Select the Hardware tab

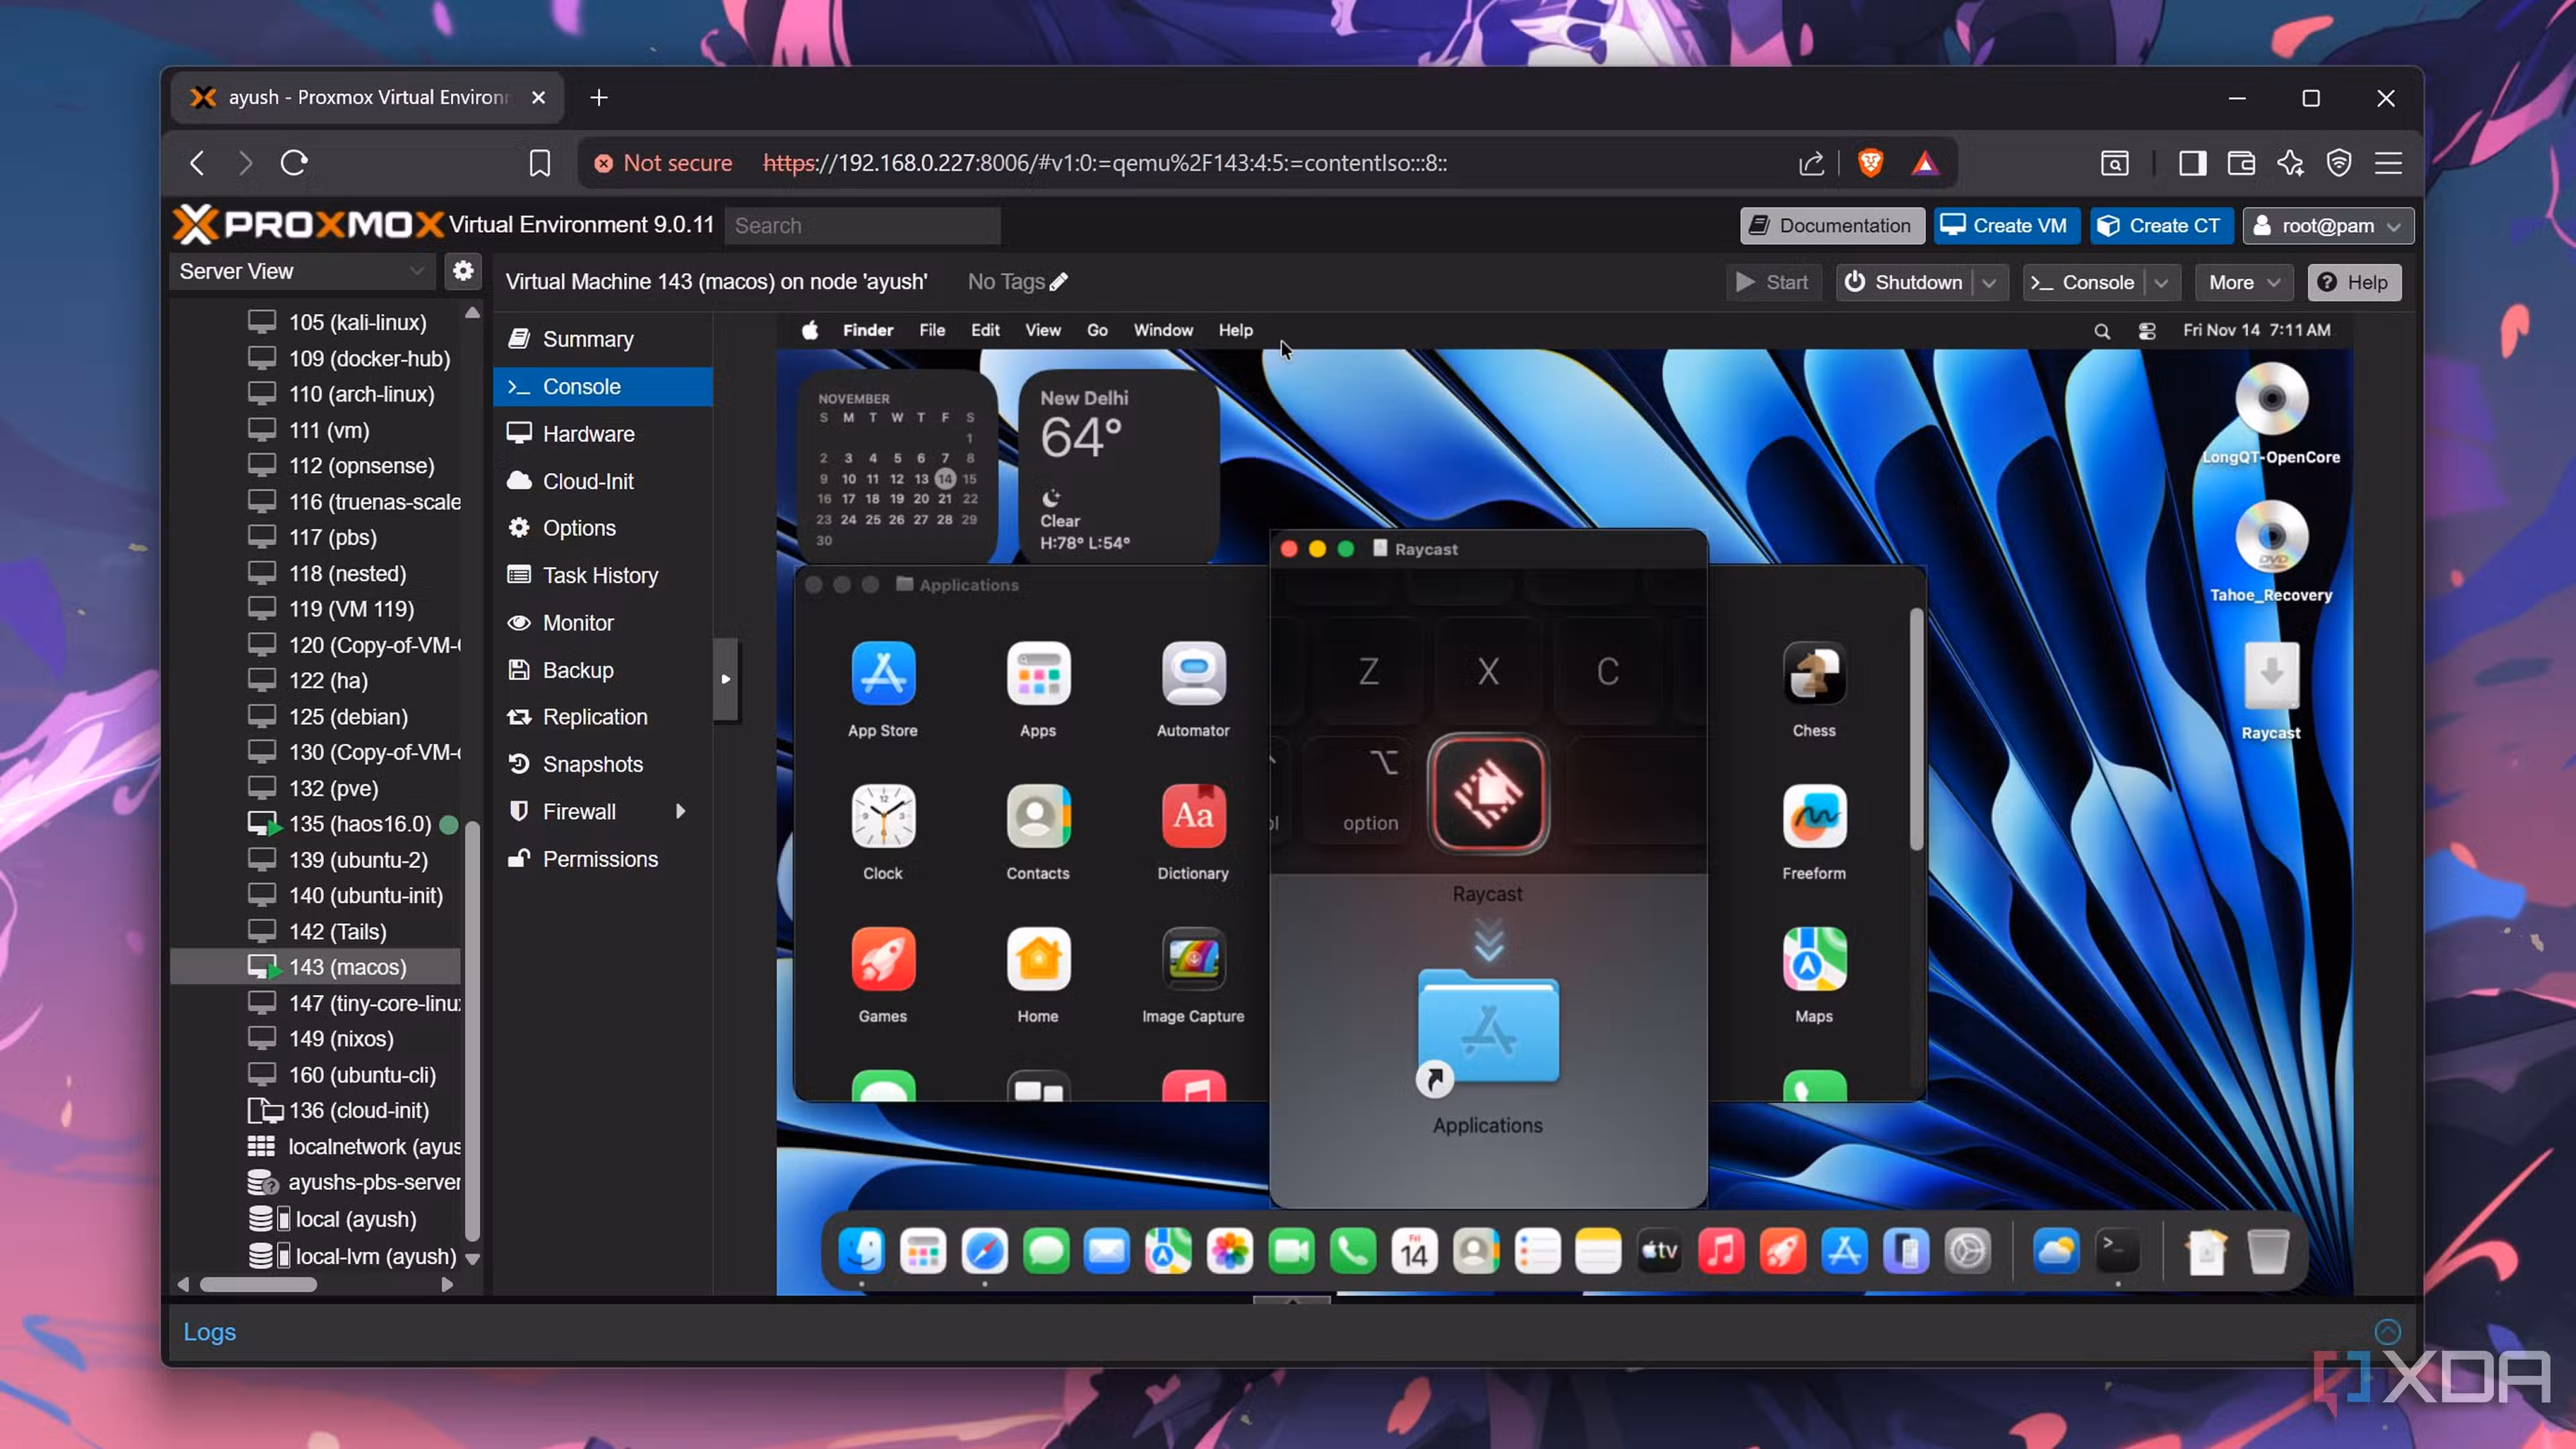pos(602,434)
